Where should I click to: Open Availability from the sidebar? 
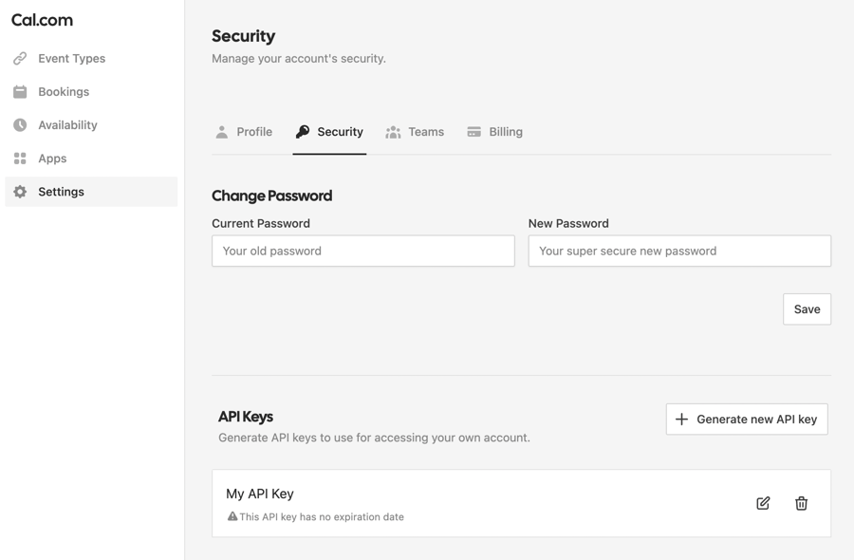pyautogui.click(x=67, y=124)
